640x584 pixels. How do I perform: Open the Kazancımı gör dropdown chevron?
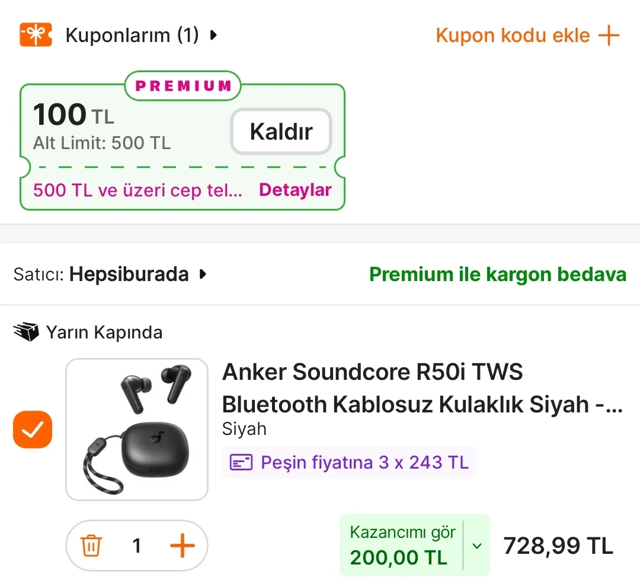pyautogui.click(x=477, y=546)
